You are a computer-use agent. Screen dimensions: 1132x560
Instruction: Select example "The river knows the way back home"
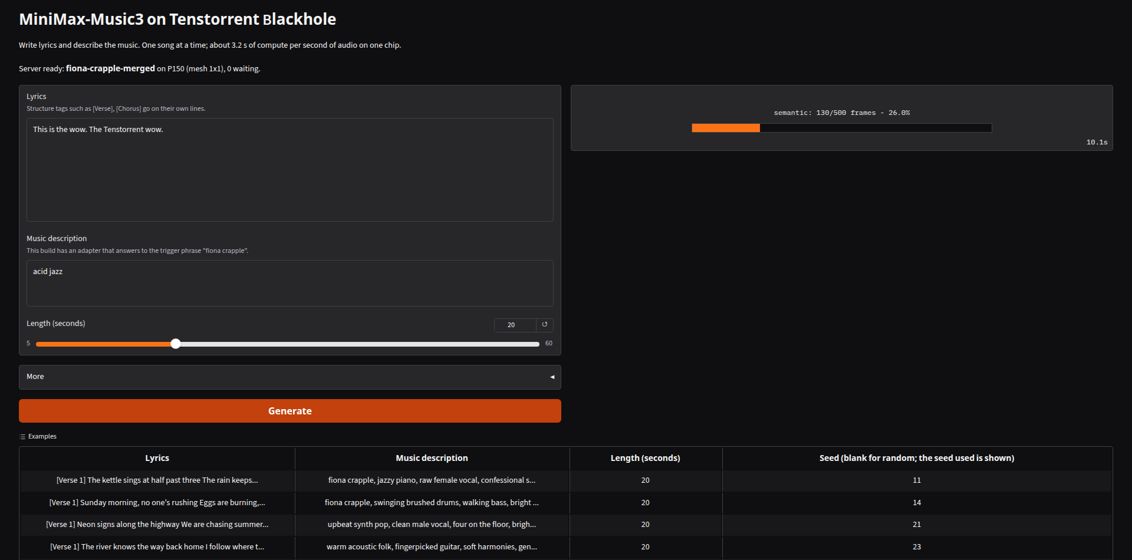tap(157, 547)
